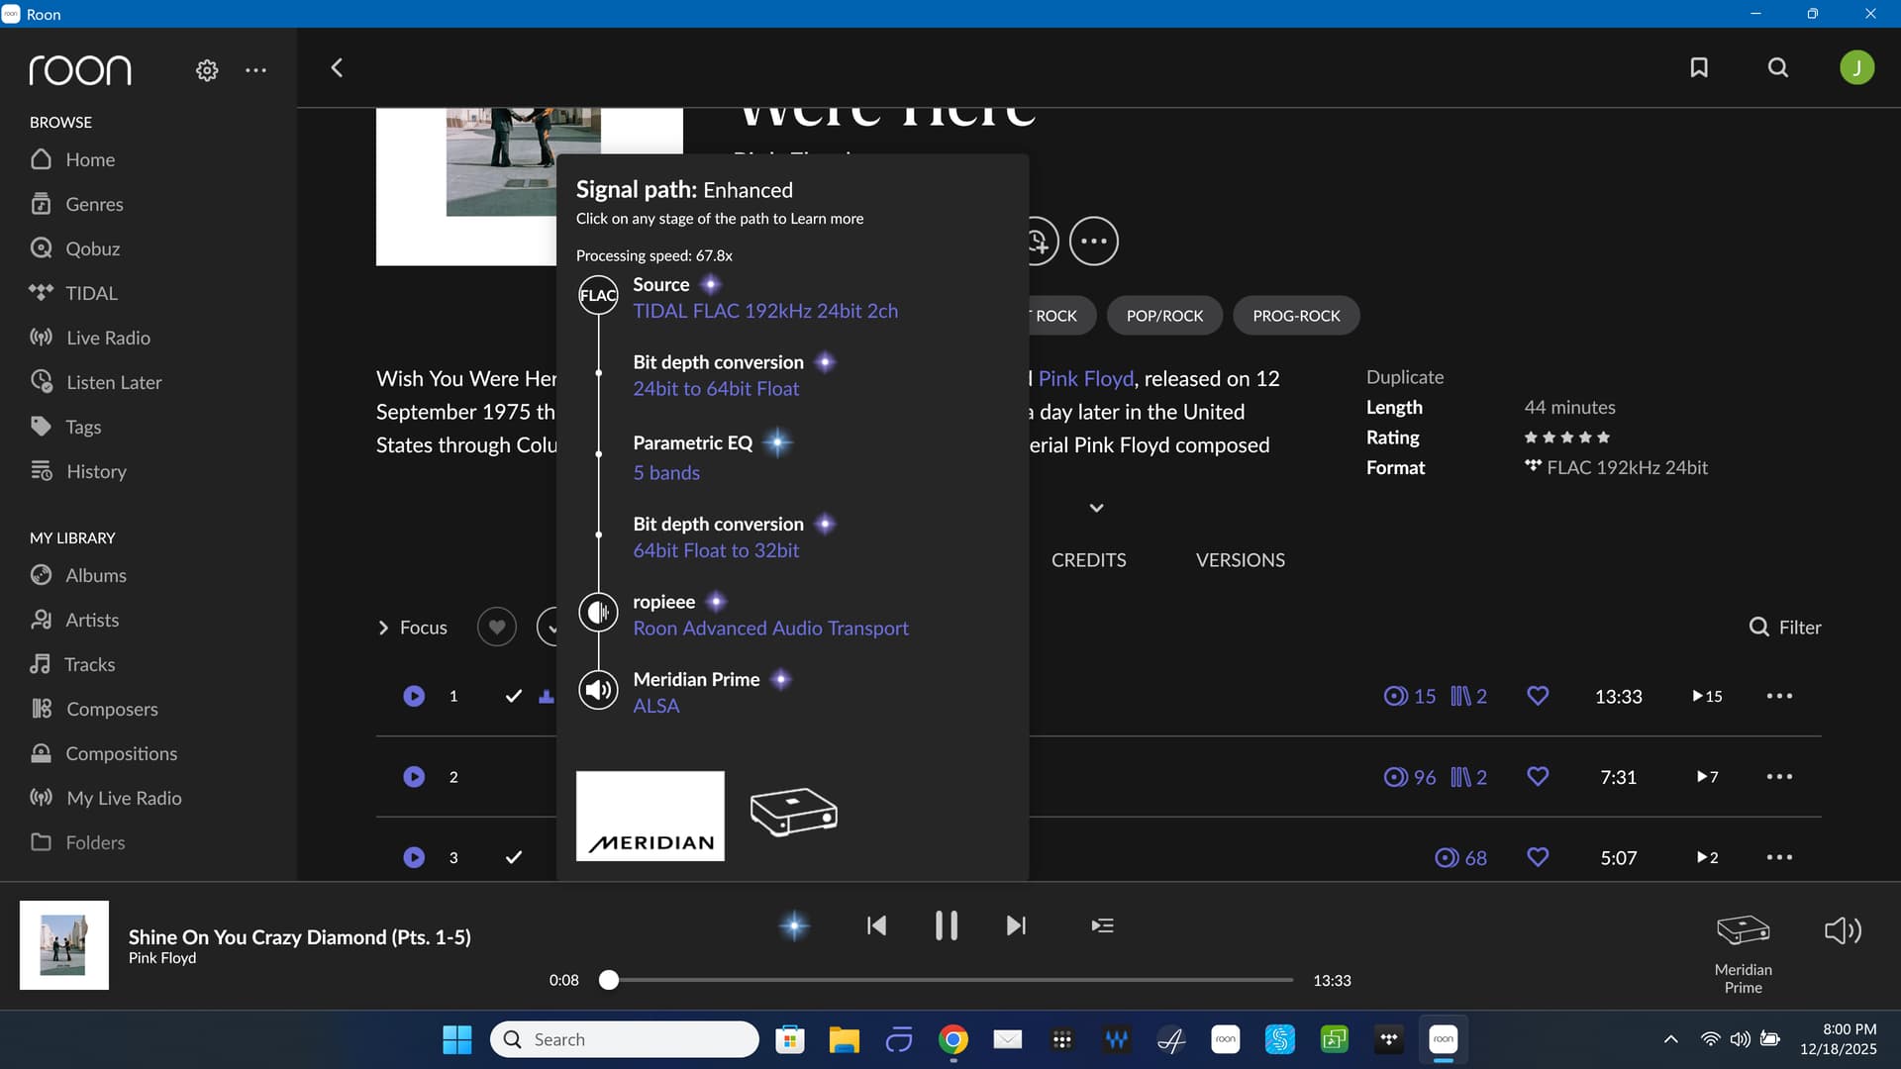This screenshot has width=1901, height=1069.
Task: Open volume control speaker icon
Action: pyautogui.click(x=1843, y=930)
